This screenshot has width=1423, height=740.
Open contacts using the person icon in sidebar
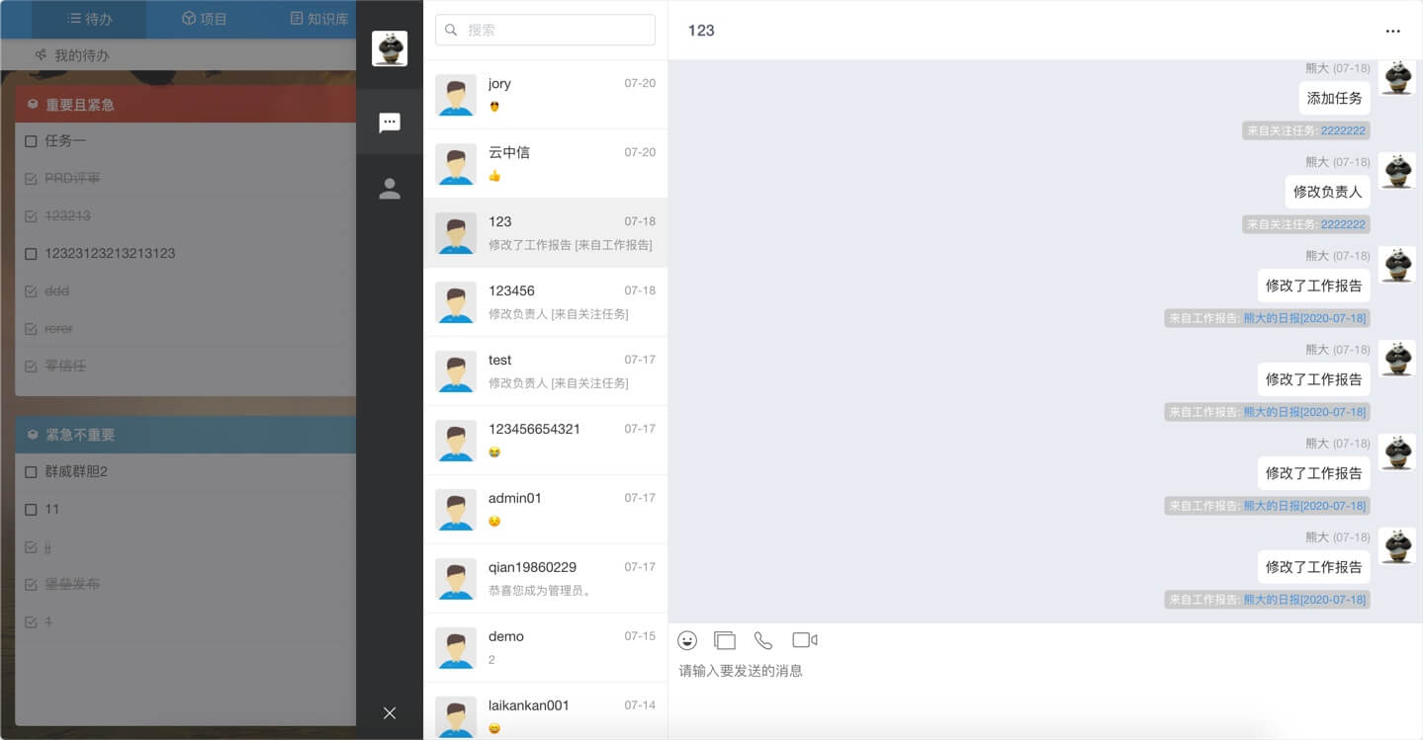[x=390, y=189]
